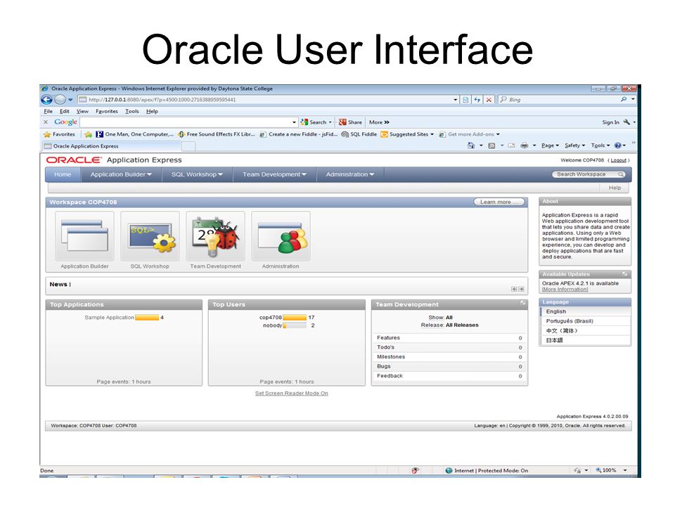The image size is (675, 506).
Task: Open Tools dropdown in command bar
Action: pyautogui.click(x=600, y=145)
